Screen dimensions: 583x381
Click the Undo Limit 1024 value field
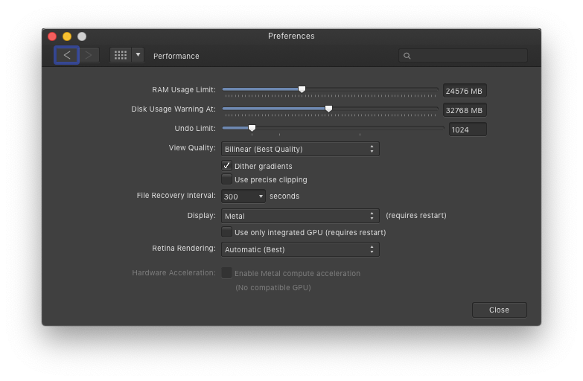pos(468,129)
